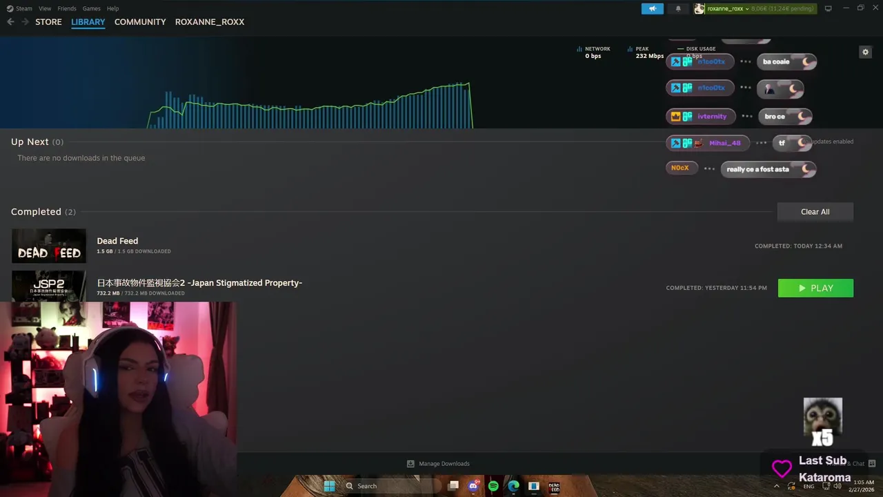Viewport: 883px width, 497px height.
Task: Click the 732.2 MB downloaded text
Action: coord(141,293)
